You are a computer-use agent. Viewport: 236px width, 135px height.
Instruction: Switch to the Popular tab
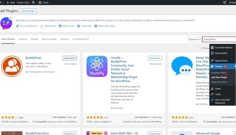(x=34, y=39)
